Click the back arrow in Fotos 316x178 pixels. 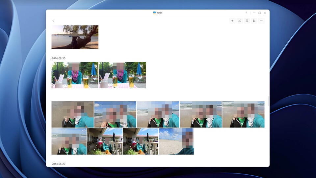(x=53, y=21)
